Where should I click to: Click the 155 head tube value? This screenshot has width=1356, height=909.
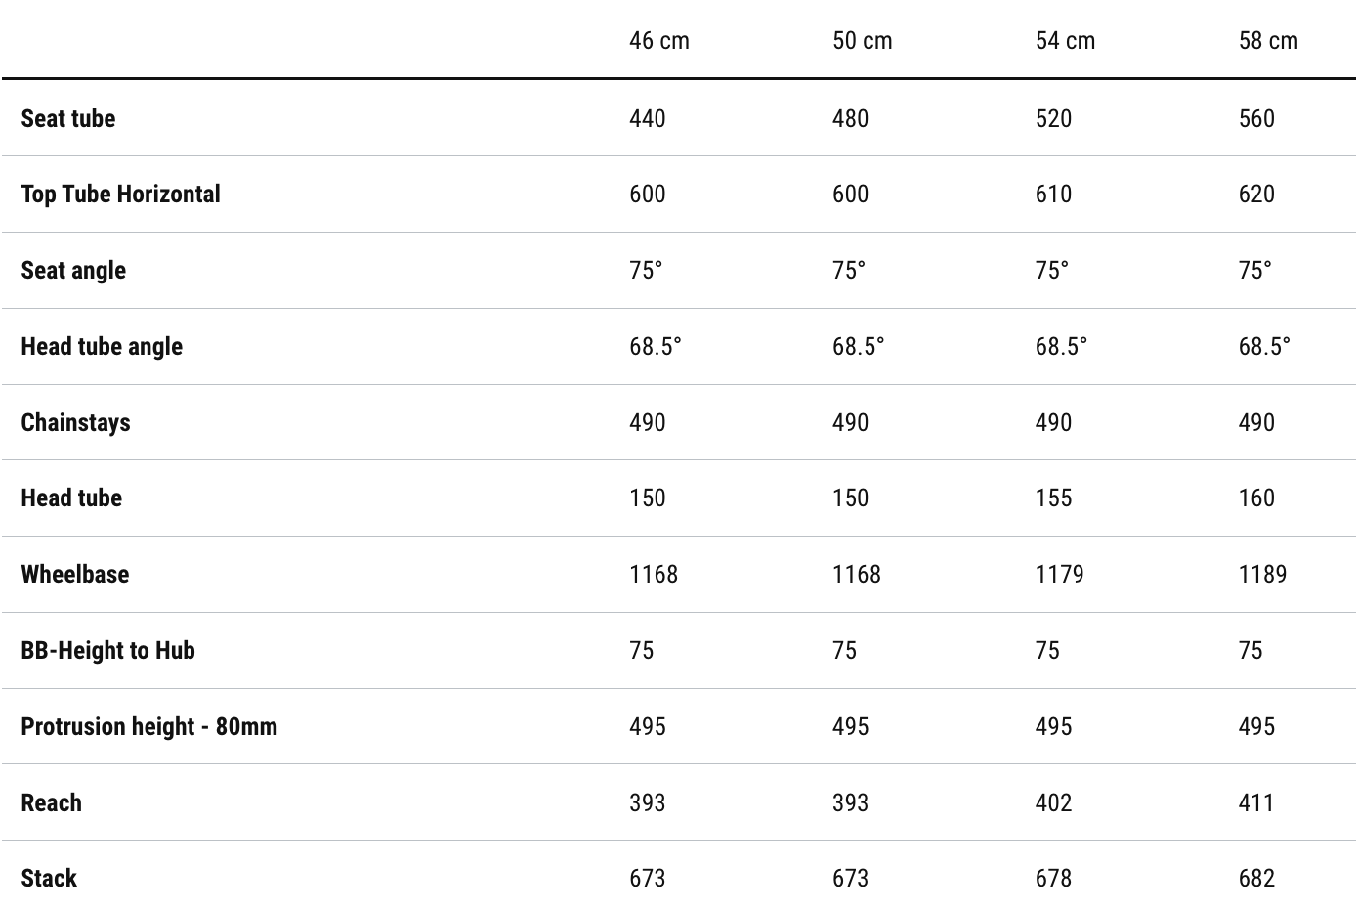pyautogui.click(x=1053, y=498)
